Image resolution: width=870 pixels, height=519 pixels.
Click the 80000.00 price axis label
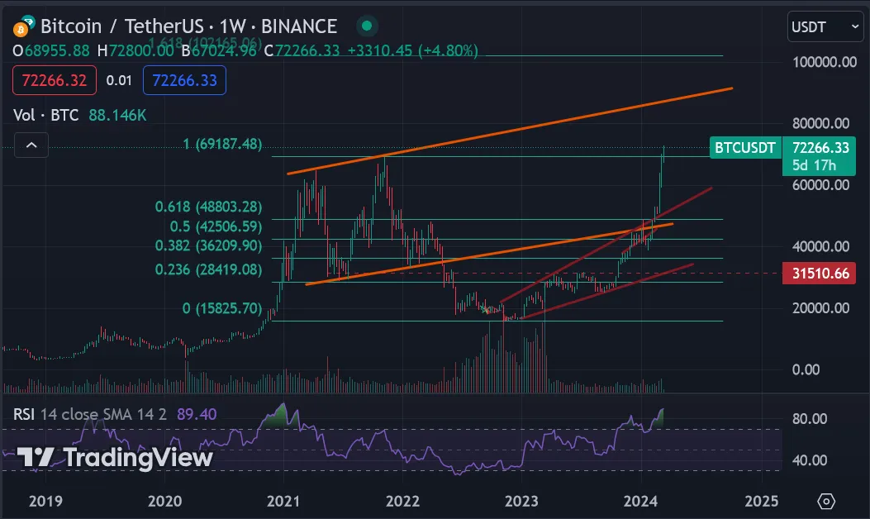pyautogui.click(x=820, y=123)
